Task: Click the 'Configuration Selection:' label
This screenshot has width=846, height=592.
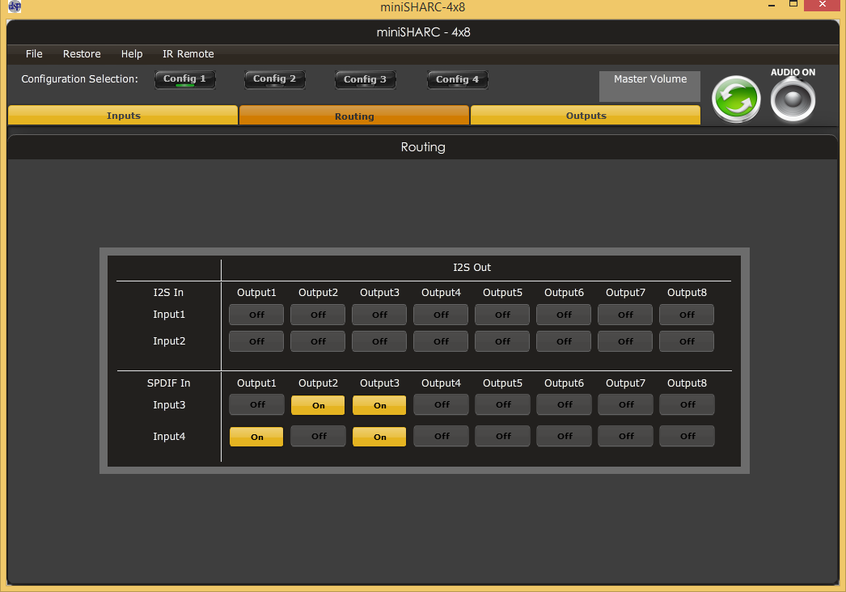Action: tap(79, 78)
